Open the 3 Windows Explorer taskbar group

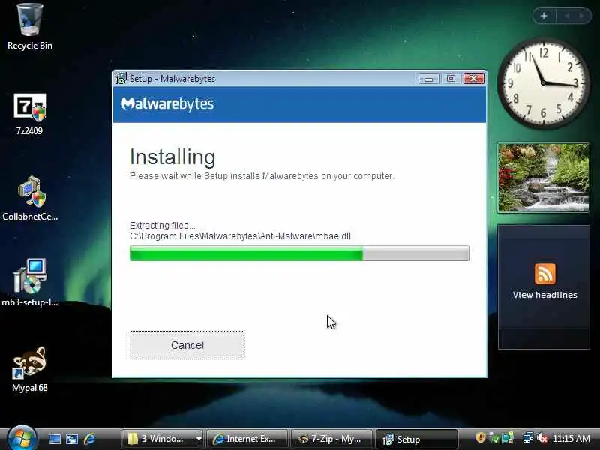158,439
